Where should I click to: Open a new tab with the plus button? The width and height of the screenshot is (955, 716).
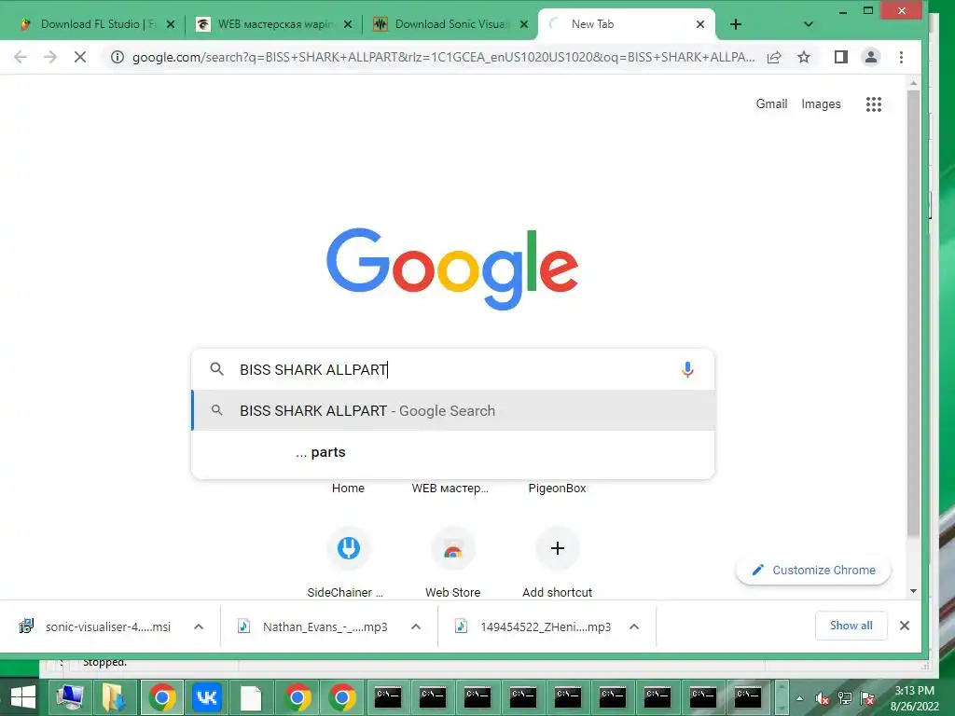(736, 24)
